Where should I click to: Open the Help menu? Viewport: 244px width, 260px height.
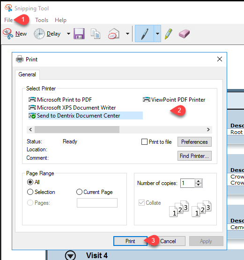point(60,20)
